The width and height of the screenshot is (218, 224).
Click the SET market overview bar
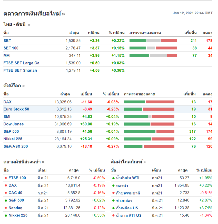(153, 41)
